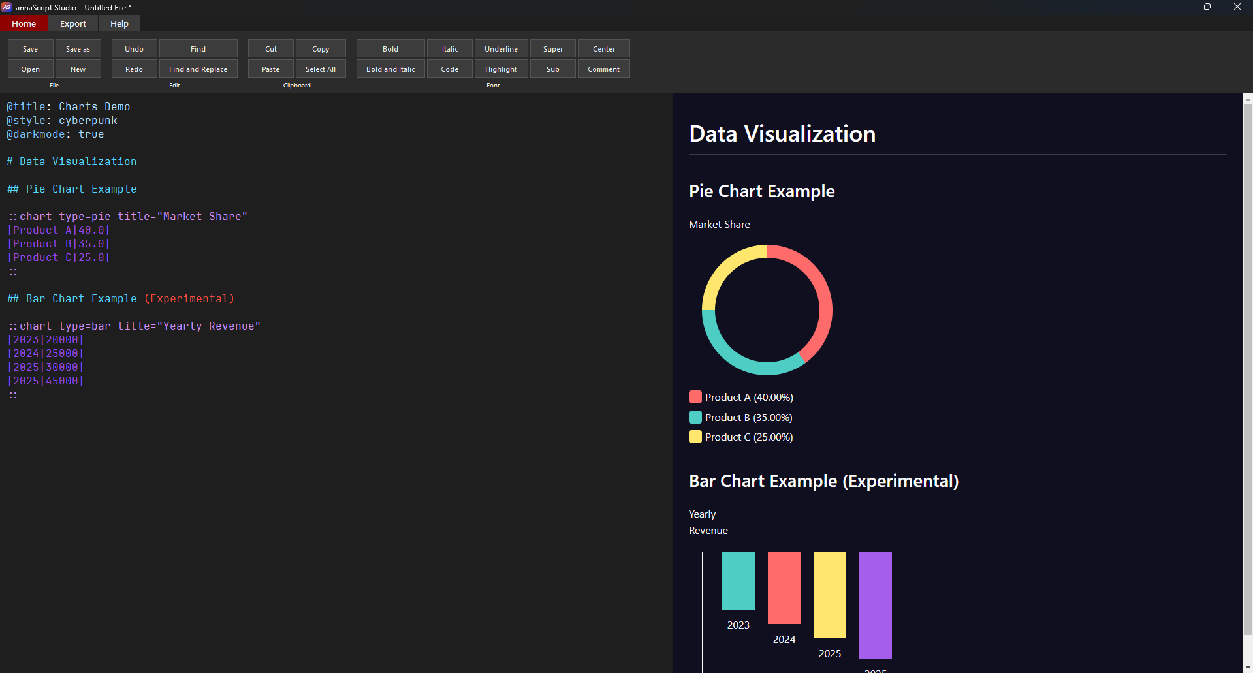Open Find and Replace

pos(198,69)
